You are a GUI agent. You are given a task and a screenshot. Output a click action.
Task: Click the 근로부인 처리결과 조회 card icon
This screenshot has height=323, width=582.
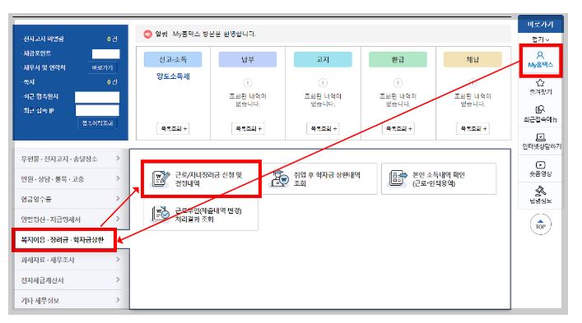[161, 214]
